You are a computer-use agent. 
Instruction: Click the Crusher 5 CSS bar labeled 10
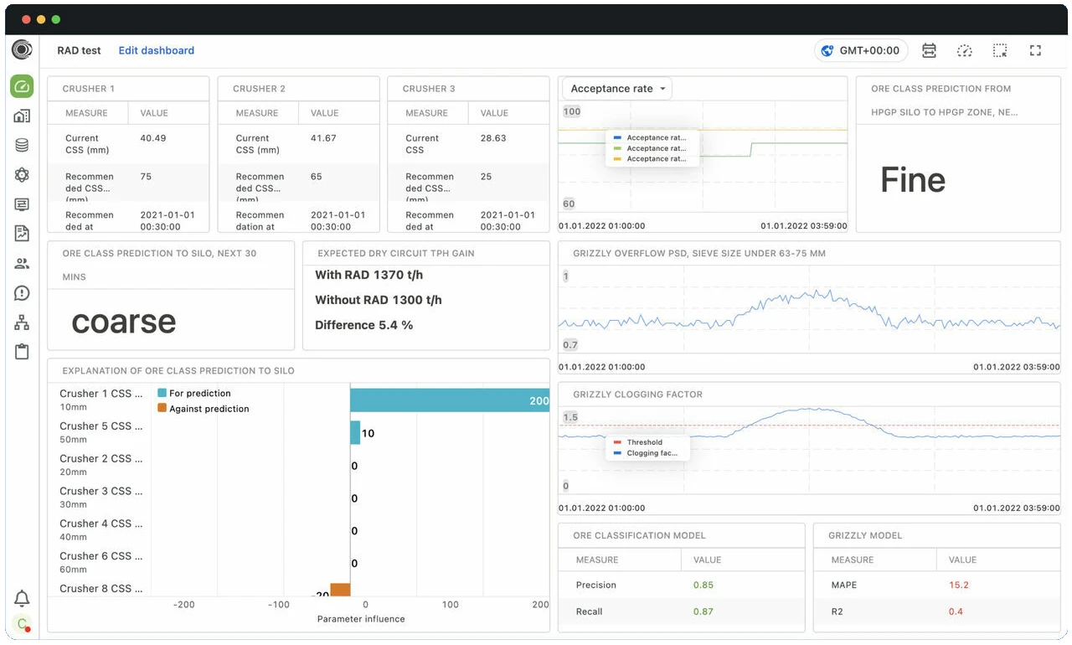click(355, 433)
